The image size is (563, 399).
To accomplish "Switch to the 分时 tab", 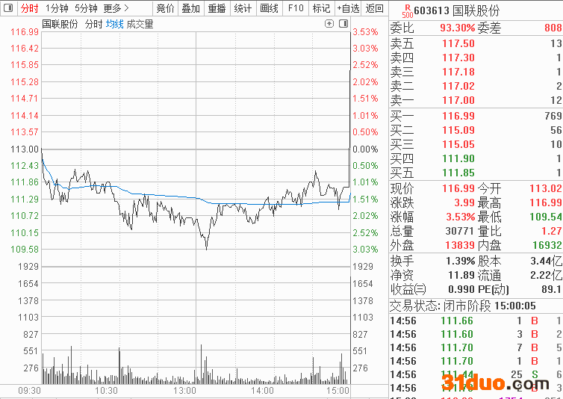I will 29,8.
